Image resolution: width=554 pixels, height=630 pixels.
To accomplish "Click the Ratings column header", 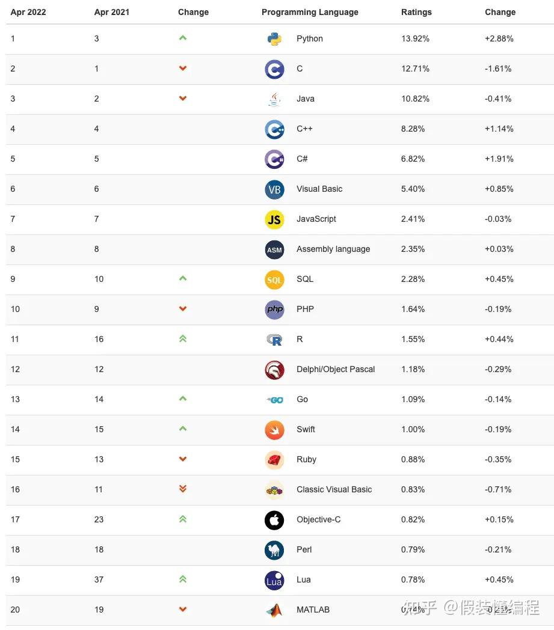I will point(416,12).
